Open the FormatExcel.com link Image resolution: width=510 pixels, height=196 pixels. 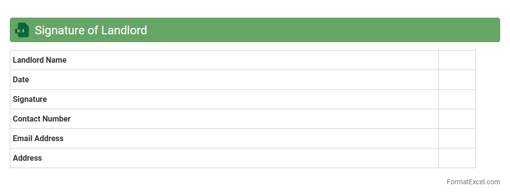[473, 182]
